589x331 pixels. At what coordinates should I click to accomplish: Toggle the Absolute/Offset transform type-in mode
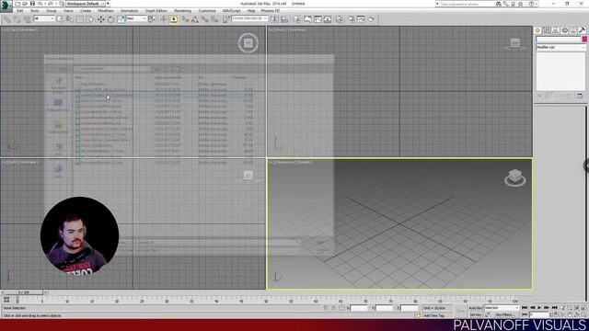(341, 308)
